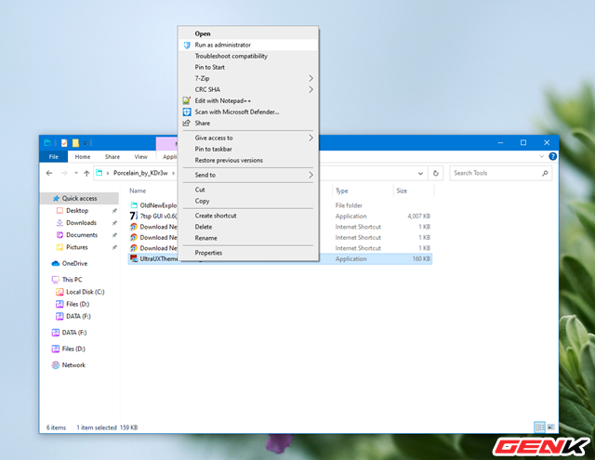Choose Delete from context menu
Image resolution: width=595 pixels, height=460 pixels.
pos(248,227)
